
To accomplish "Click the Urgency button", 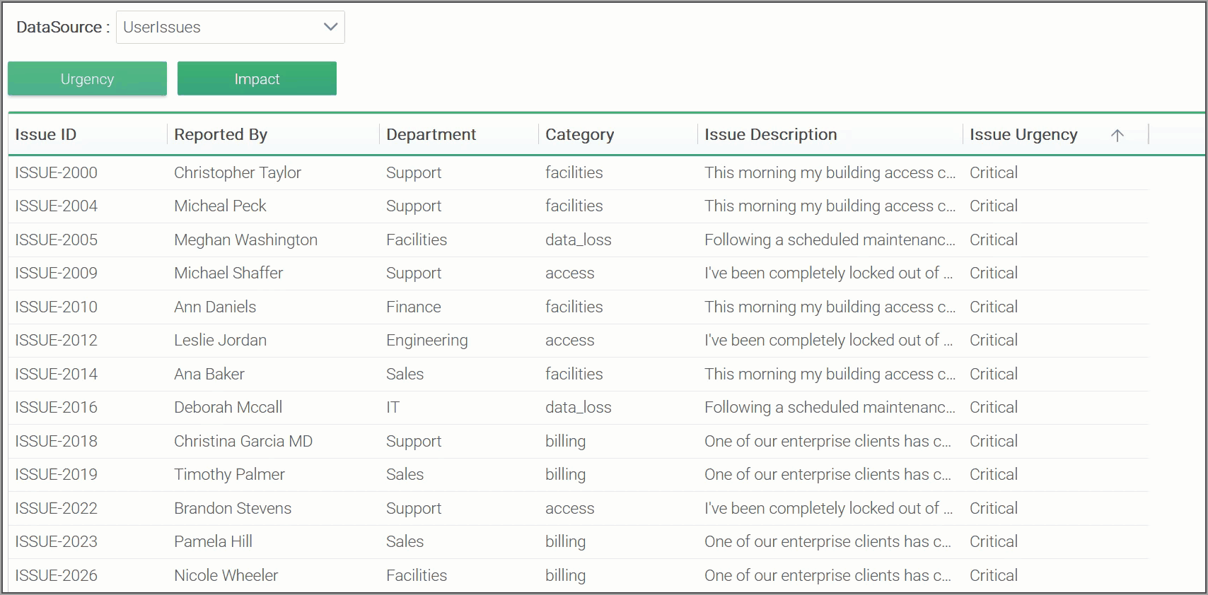I will tap(87, 78).
